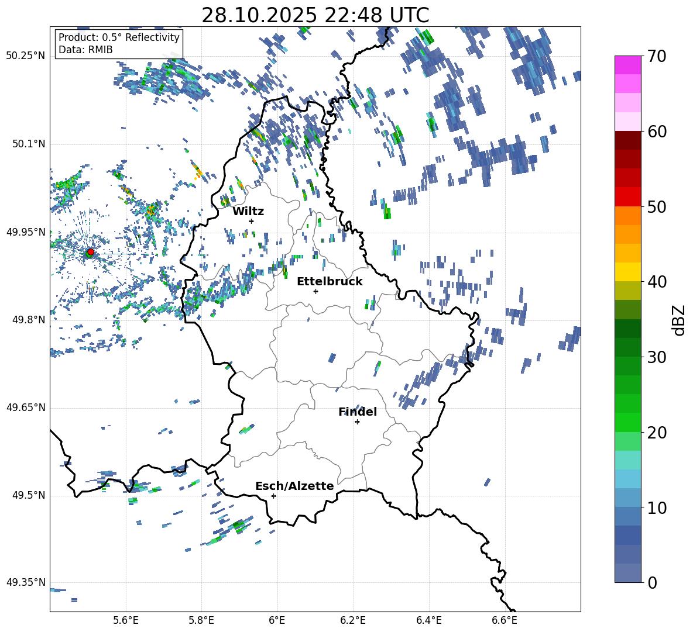The height and width of the screenshot is (632, 693).
Task: Click the 49.5°N latitude label
Action: pyautogui.click(x=29, y=495)
